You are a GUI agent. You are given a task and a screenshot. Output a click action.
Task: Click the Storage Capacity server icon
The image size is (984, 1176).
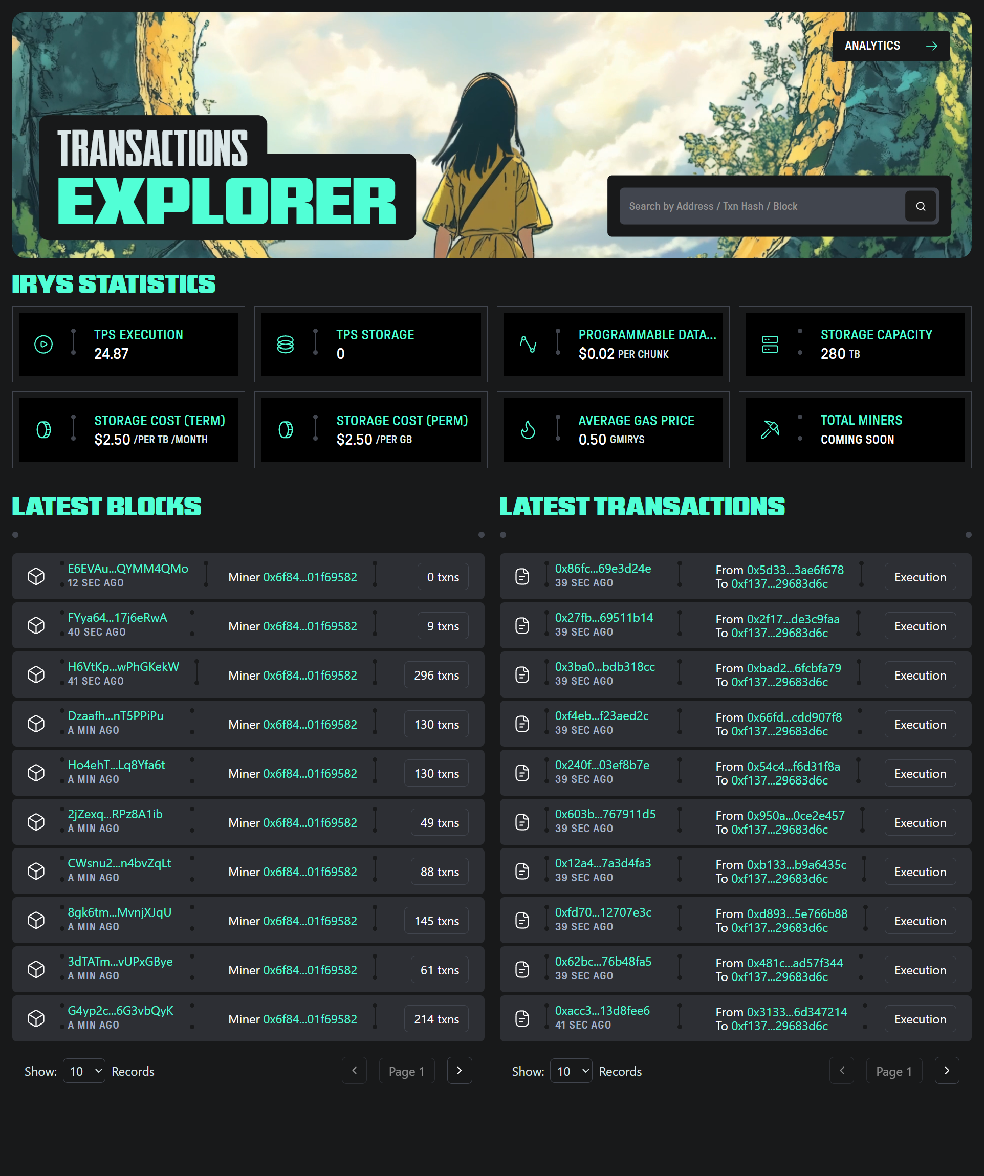tap(770, 344)
